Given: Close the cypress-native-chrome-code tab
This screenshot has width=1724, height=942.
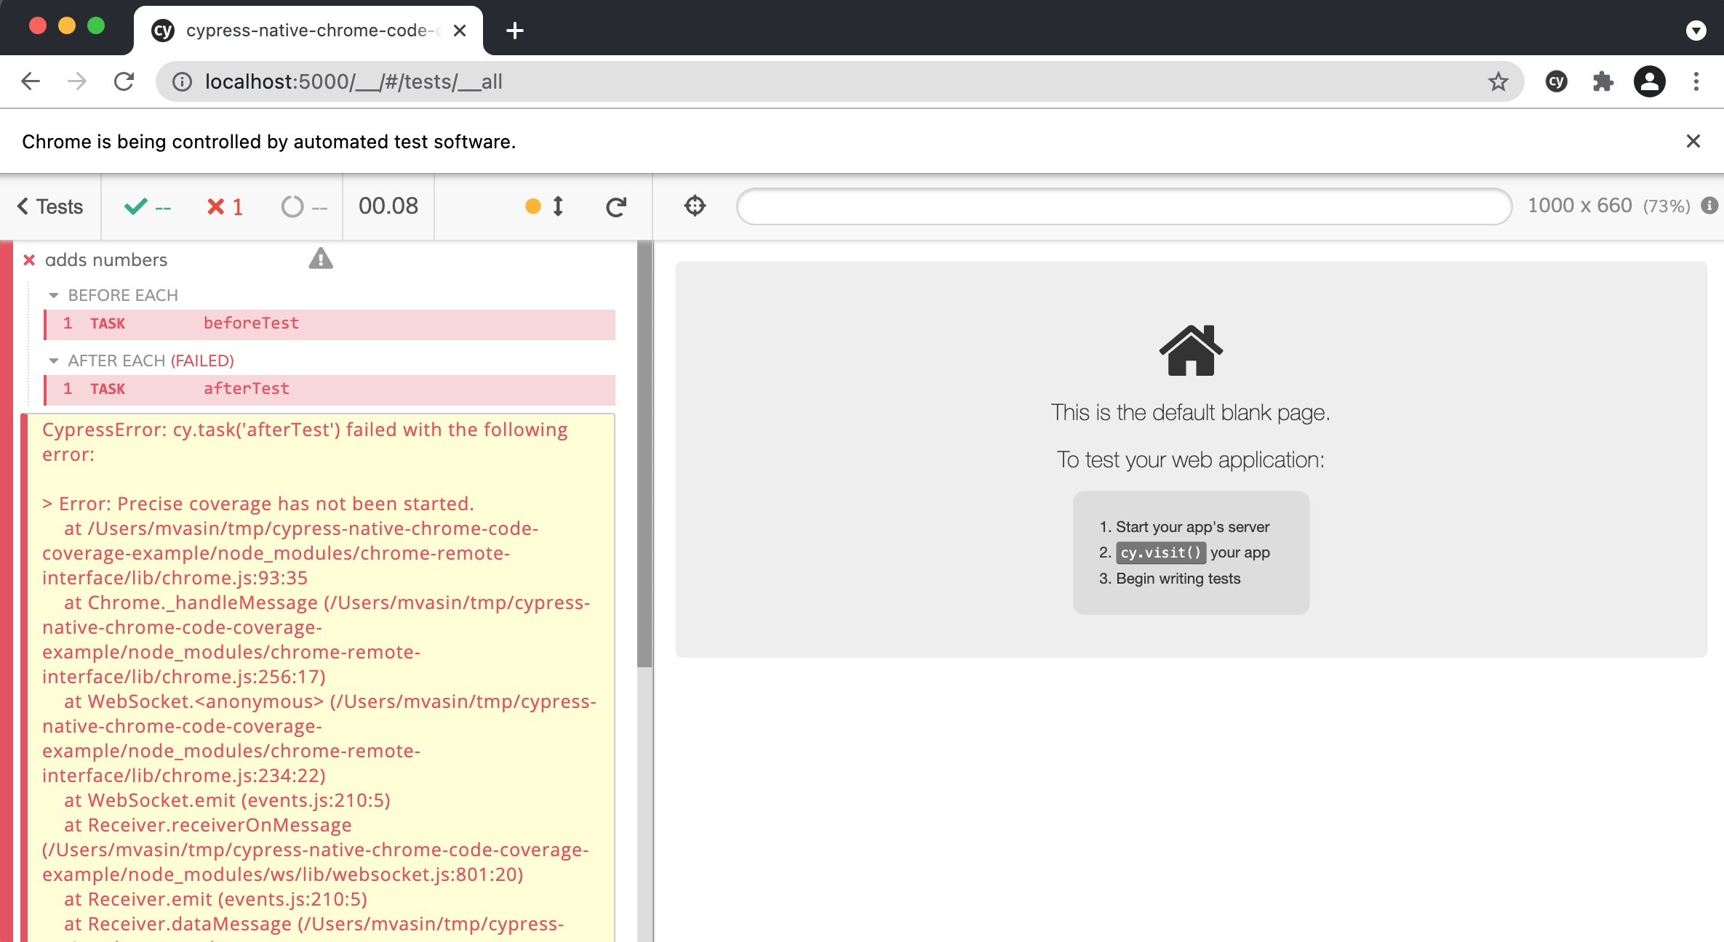Looking at the screenshot, I should pyautogui.click(x=460, y=31).
